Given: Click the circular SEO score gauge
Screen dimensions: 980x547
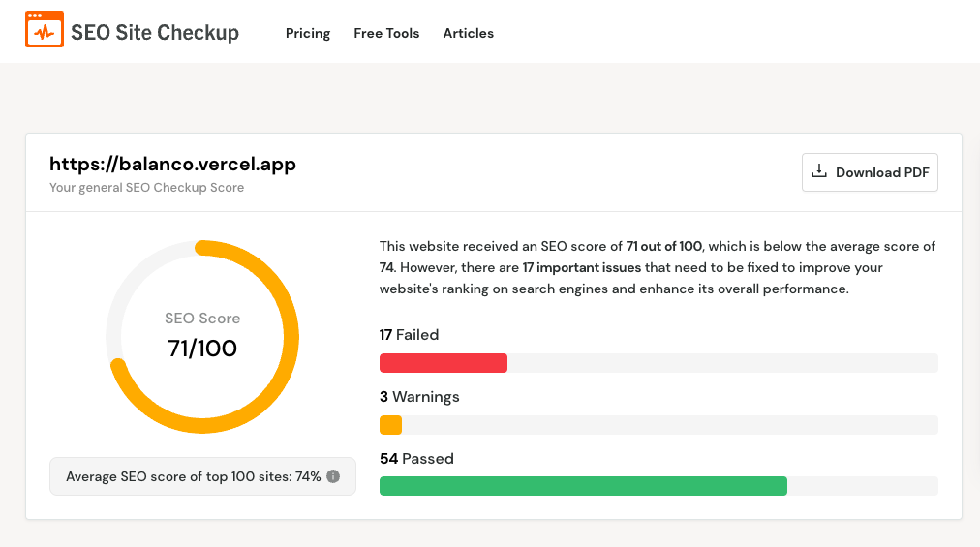Looking at the screenshot, I should 202,336.
